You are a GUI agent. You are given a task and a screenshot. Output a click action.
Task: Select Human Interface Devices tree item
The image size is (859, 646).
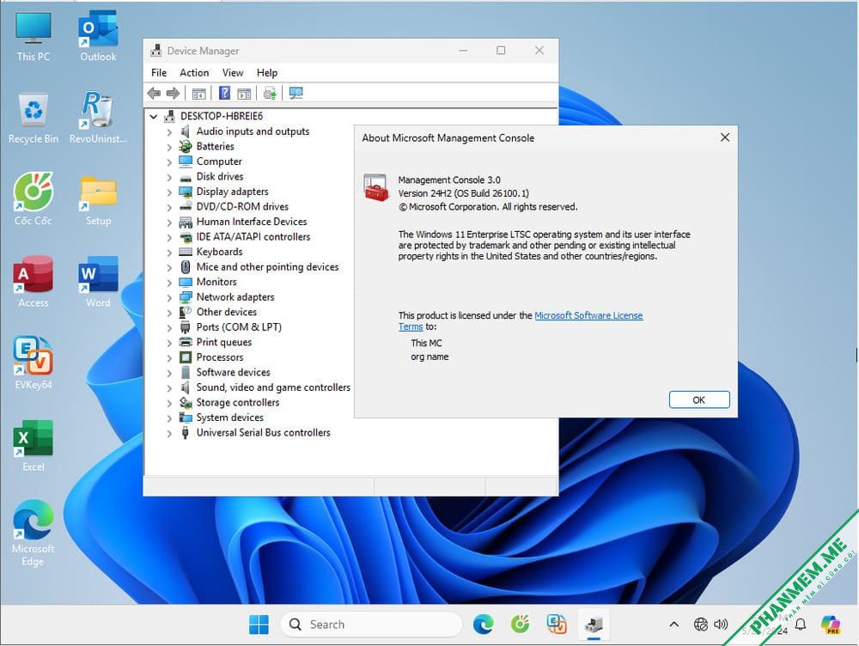(x=252, y=222)
